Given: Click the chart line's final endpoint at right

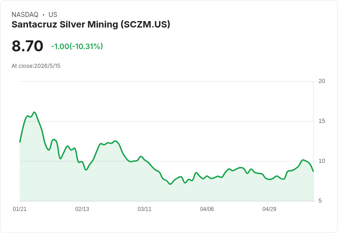Looking at the screenshot, I should (x=313, y=171).
